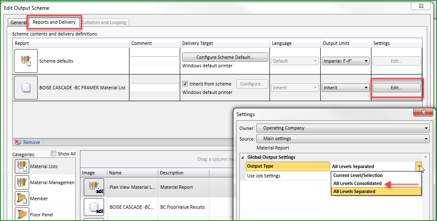Click the BC FRAMER Material List Comment field
The width and height of the screenshot is (437, 221).
[155, 88]
